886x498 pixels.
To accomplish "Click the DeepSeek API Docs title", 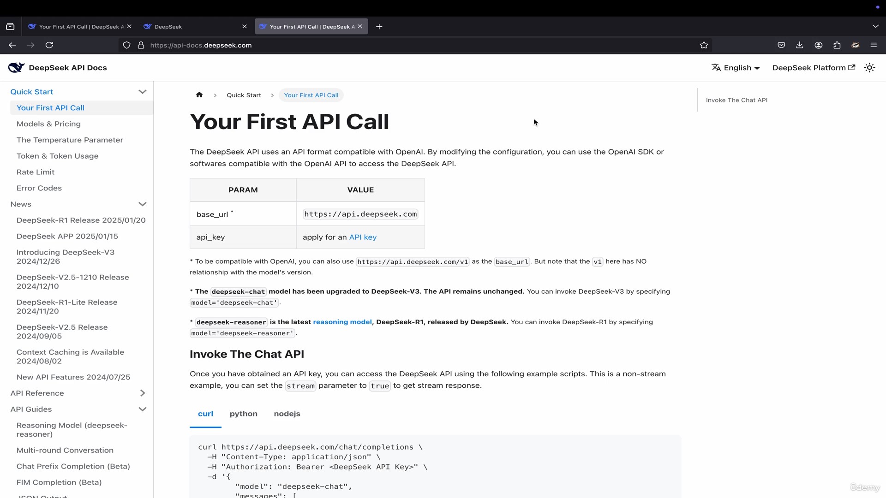I will pyautogui.click(x=68, y=68).
